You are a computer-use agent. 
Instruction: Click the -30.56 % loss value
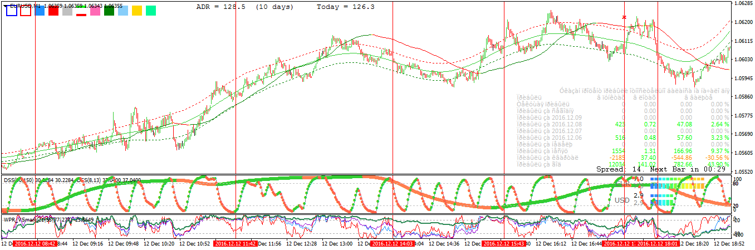(x=718, y=158)
